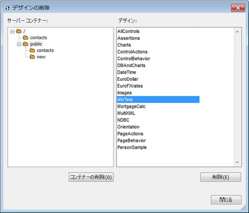Collapse the root tree node
This screenshot has height=213, width=249.
12,32
